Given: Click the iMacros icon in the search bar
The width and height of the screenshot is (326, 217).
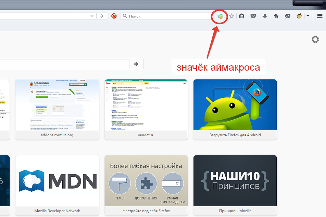Looking at the screenshot, I should point(220,16).
